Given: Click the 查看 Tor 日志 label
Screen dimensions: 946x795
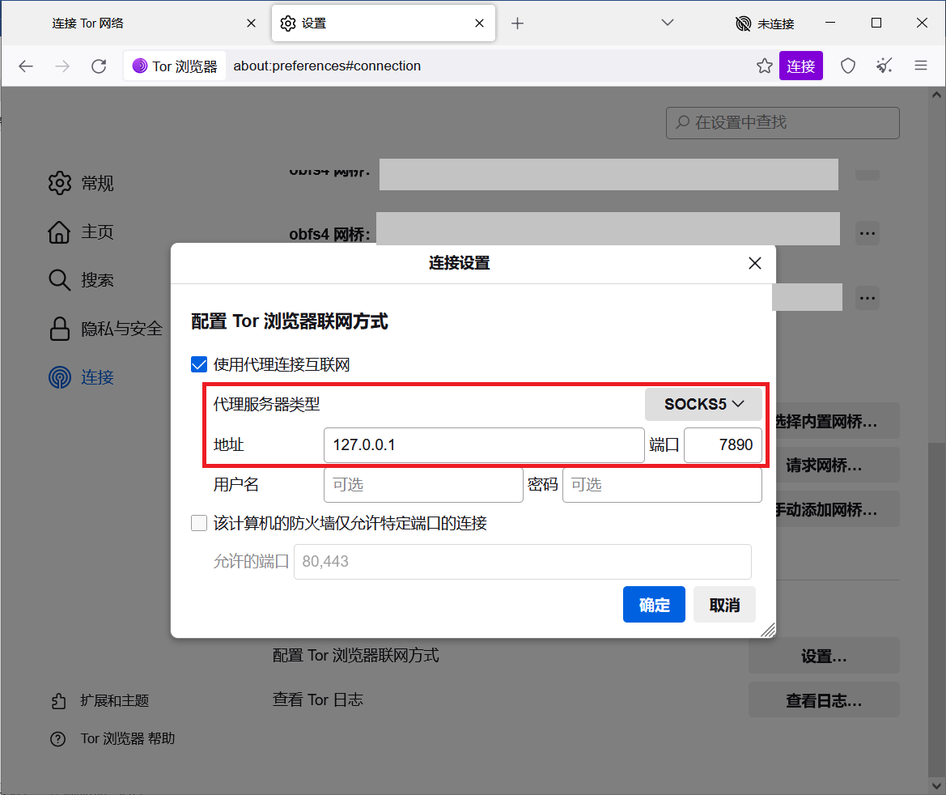Looking at the screenshot, I should [x=318, y=699].
